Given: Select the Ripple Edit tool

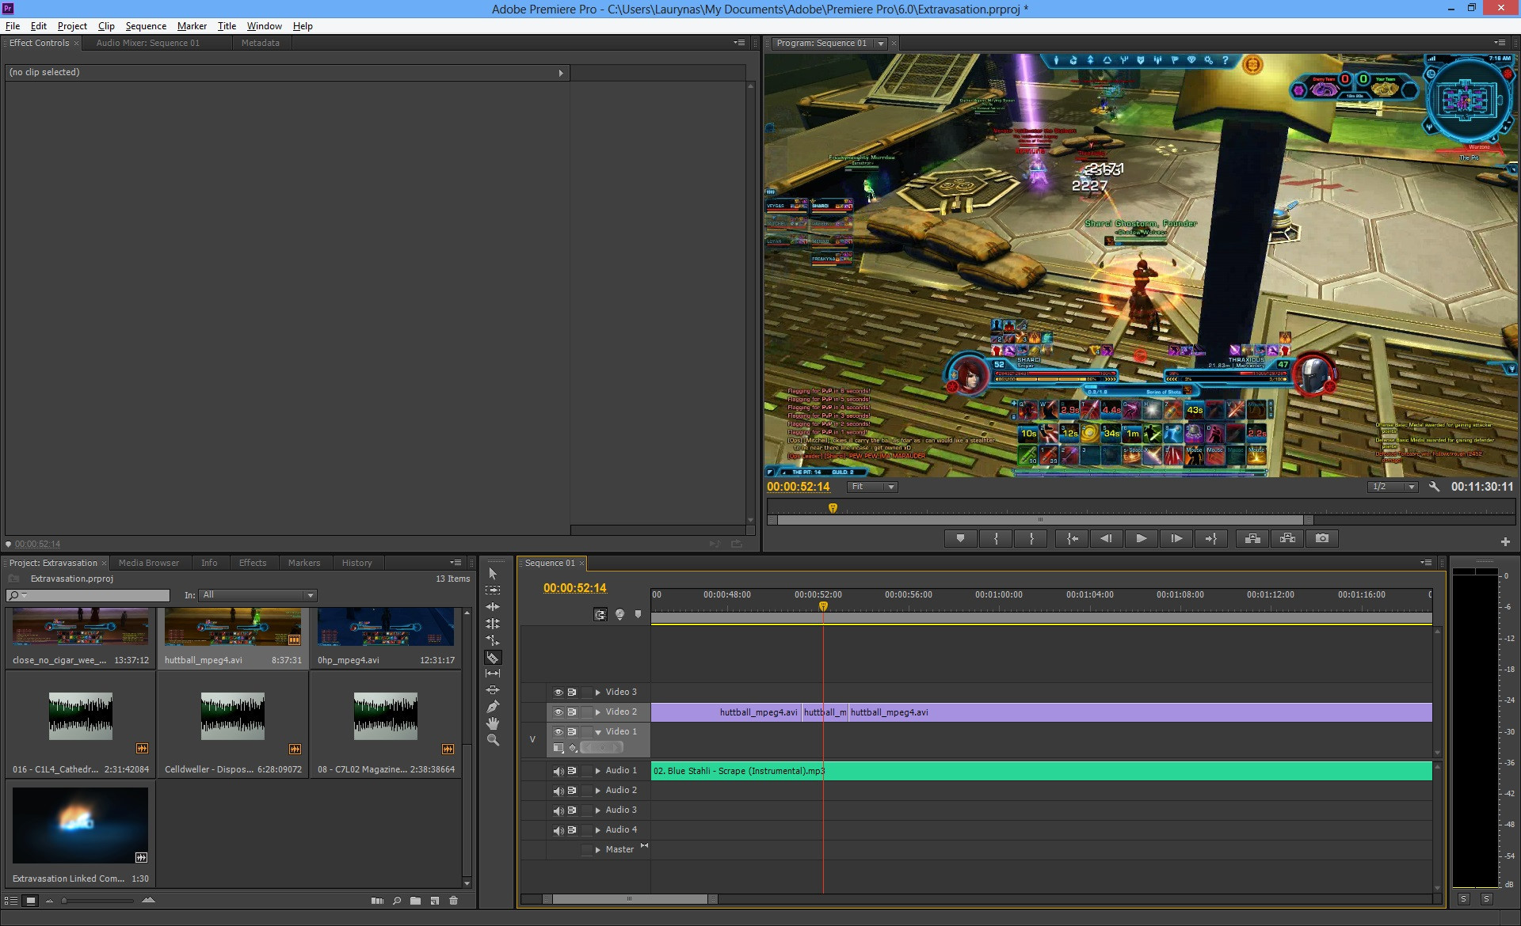Looking at the screenshot, I should click(x=493, y=607).
